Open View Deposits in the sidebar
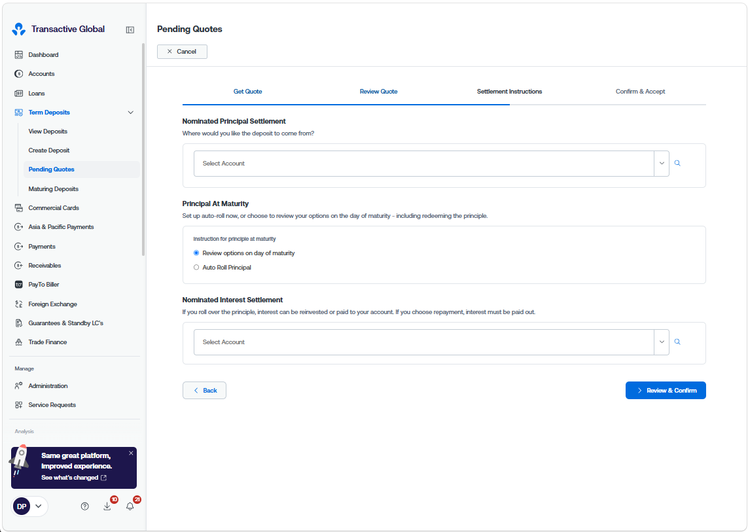748x532 pixels. tap(48, 132)
